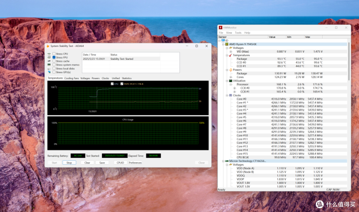Click the AMD Ryzen 9 7945HX processor icon

[x=227, y=44]
